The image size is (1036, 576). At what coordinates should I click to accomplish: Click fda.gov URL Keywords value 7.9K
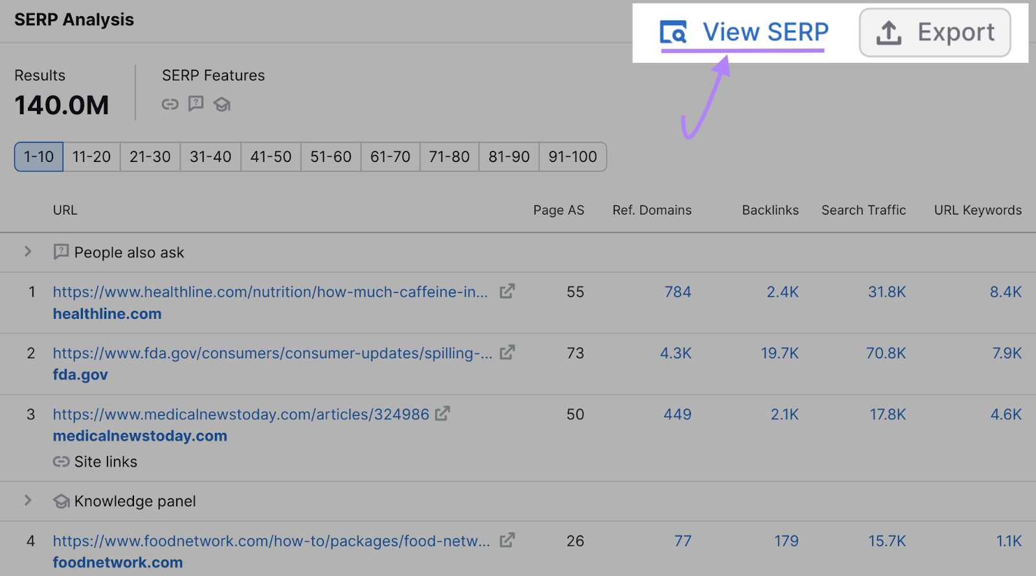pos(1007,354)
